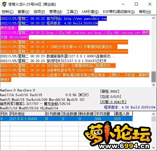Click the log panel scroll down arrow
The height and width of the screenshot is (151, 157).
tap(153, 85)
